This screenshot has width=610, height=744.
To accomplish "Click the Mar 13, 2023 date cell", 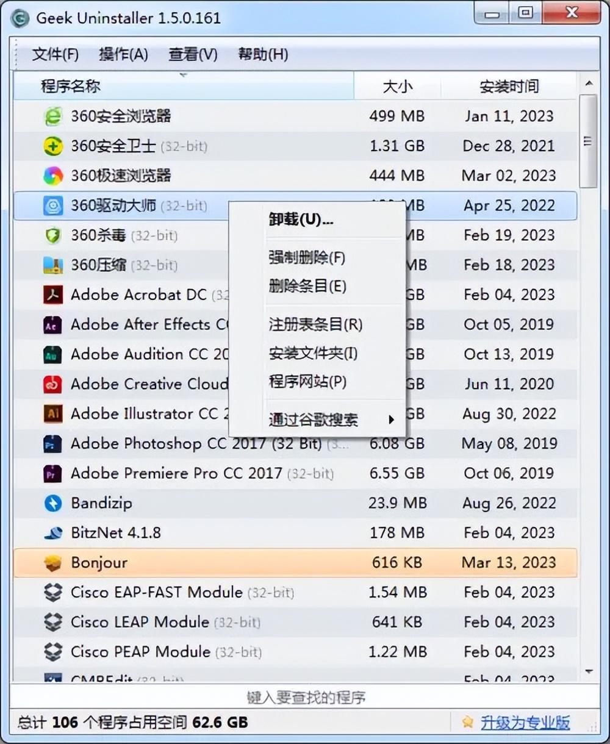I will click(x=509, y=563).
